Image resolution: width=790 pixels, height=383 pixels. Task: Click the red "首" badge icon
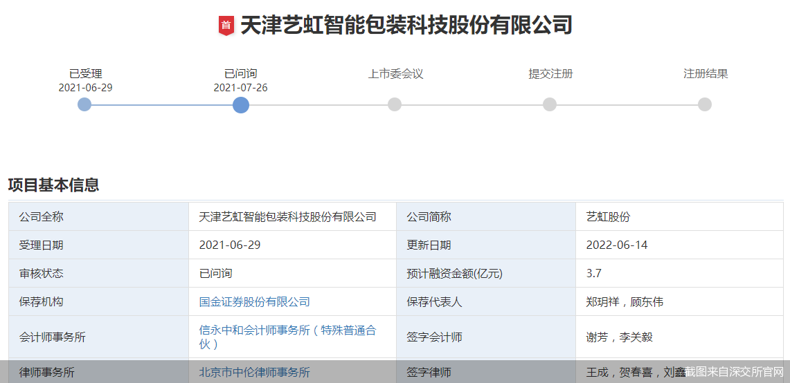(226, 26)
